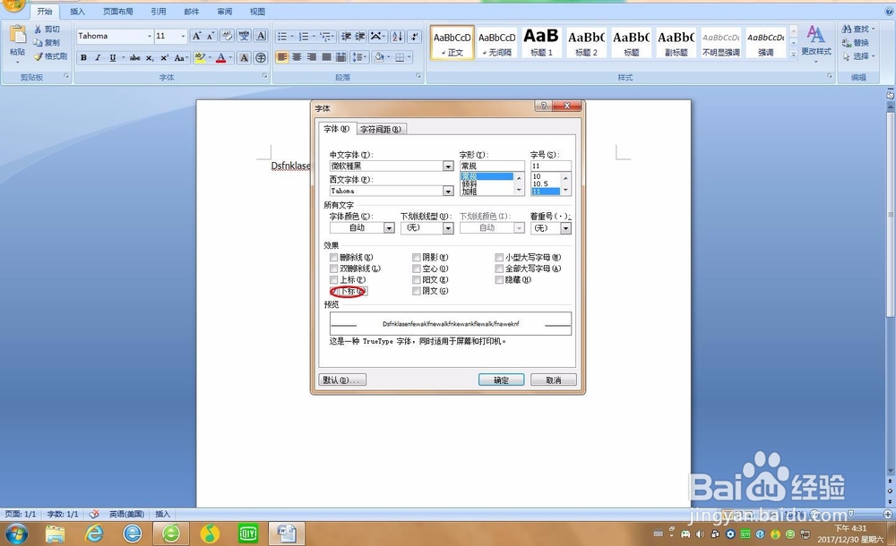Viewport: 896px width, 546px height.
Task: Toggle bold formatting in the ribbon
Action: [x=83, y=57]
